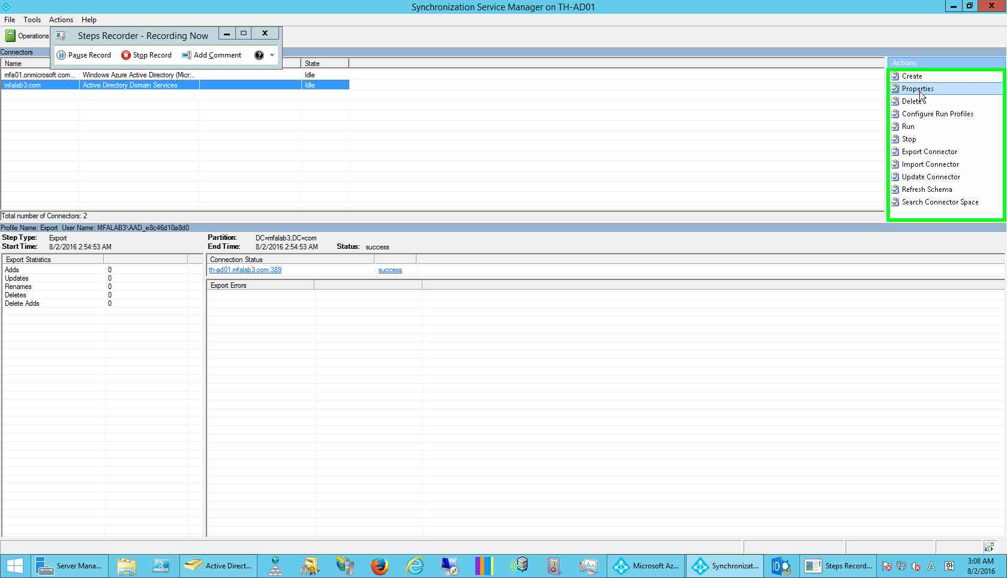Launch Internet Explorer from the taskbar
Screen dimensions: 1007x578
(x=415, y=566)
